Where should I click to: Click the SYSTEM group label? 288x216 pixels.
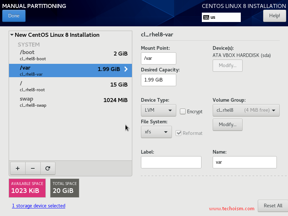(x=28, y=44)
